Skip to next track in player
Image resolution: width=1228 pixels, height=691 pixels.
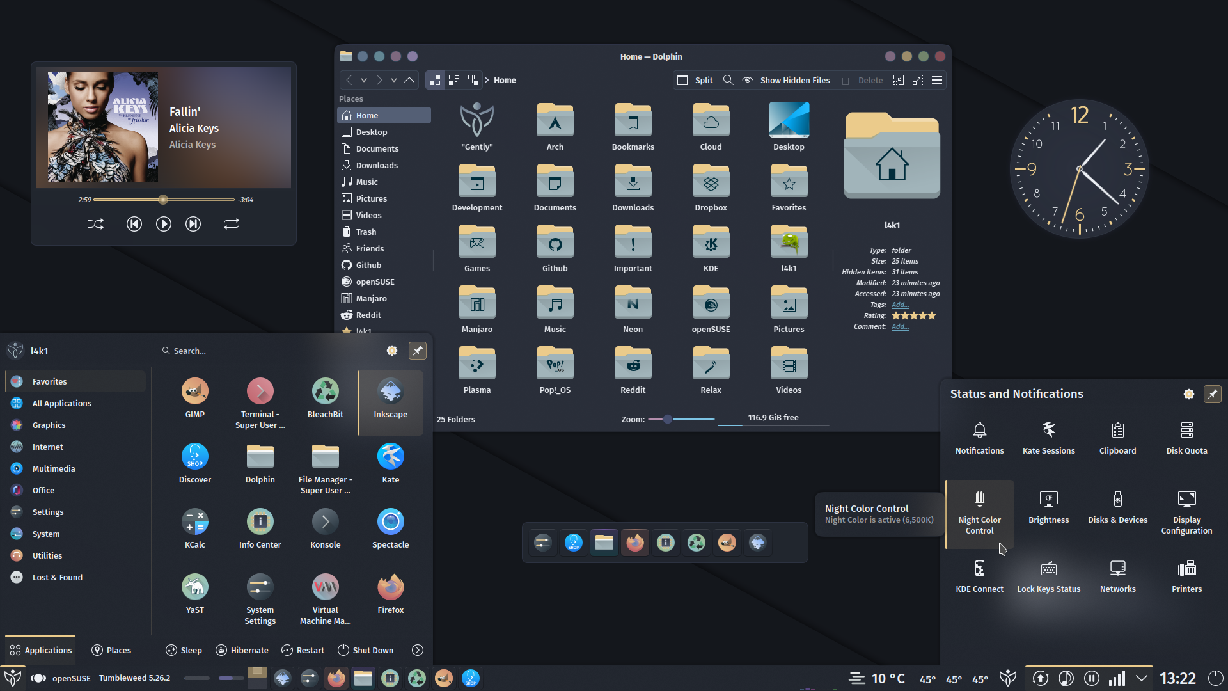point(193,224)
